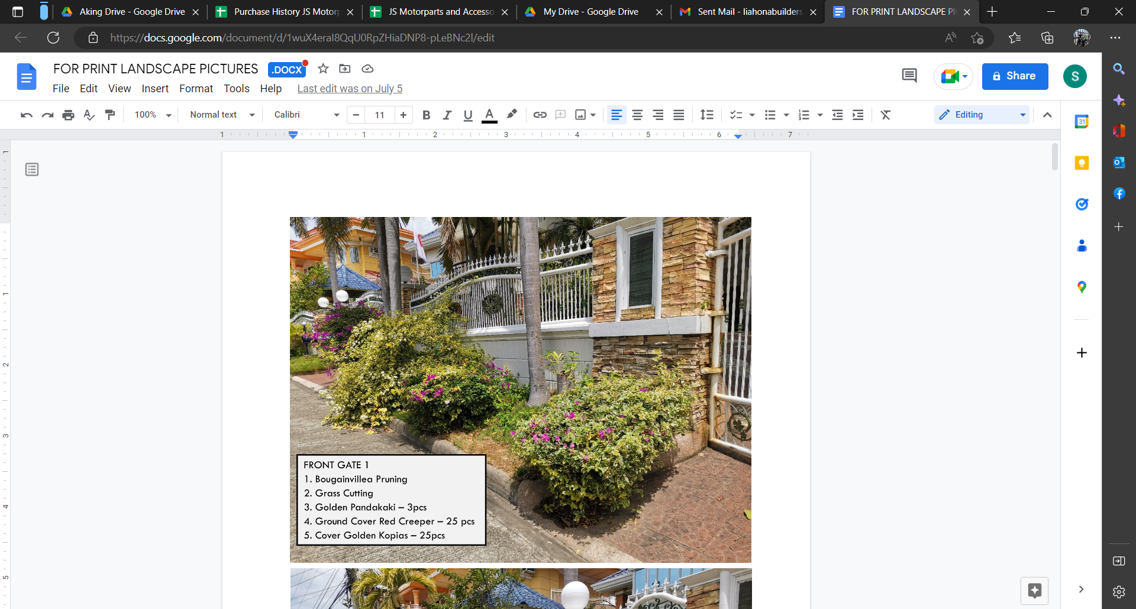Screen dimensions: 1136x609
Task: Open the Calibri font dropdown
Action: pos(306,115)
